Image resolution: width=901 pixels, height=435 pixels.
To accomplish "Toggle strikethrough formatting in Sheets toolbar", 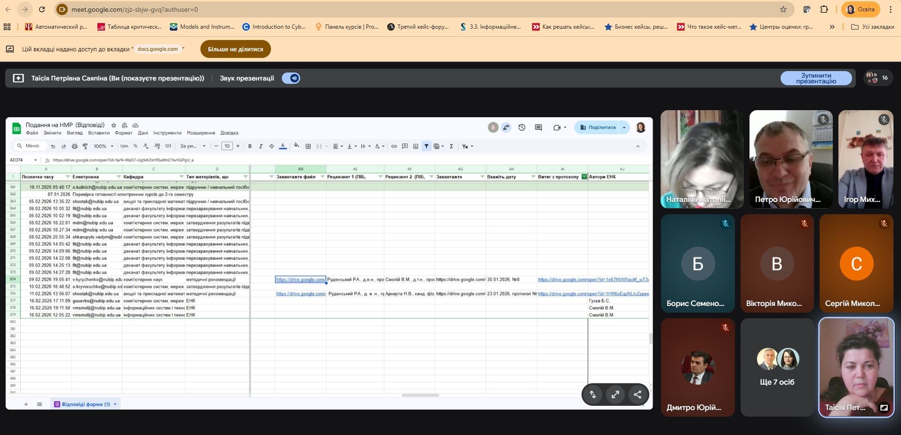I will (x=271, y=146).
